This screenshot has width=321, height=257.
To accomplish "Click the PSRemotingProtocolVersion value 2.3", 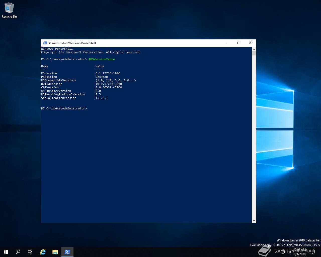I will 98,94.
